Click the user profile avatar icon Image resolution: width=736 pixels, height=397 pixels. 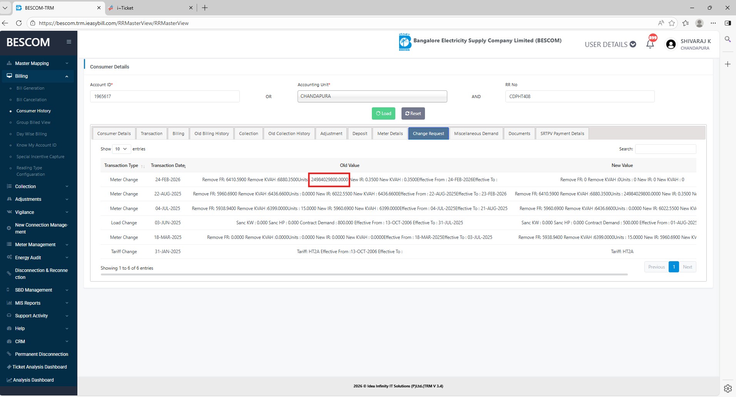(x=671, y=45)
